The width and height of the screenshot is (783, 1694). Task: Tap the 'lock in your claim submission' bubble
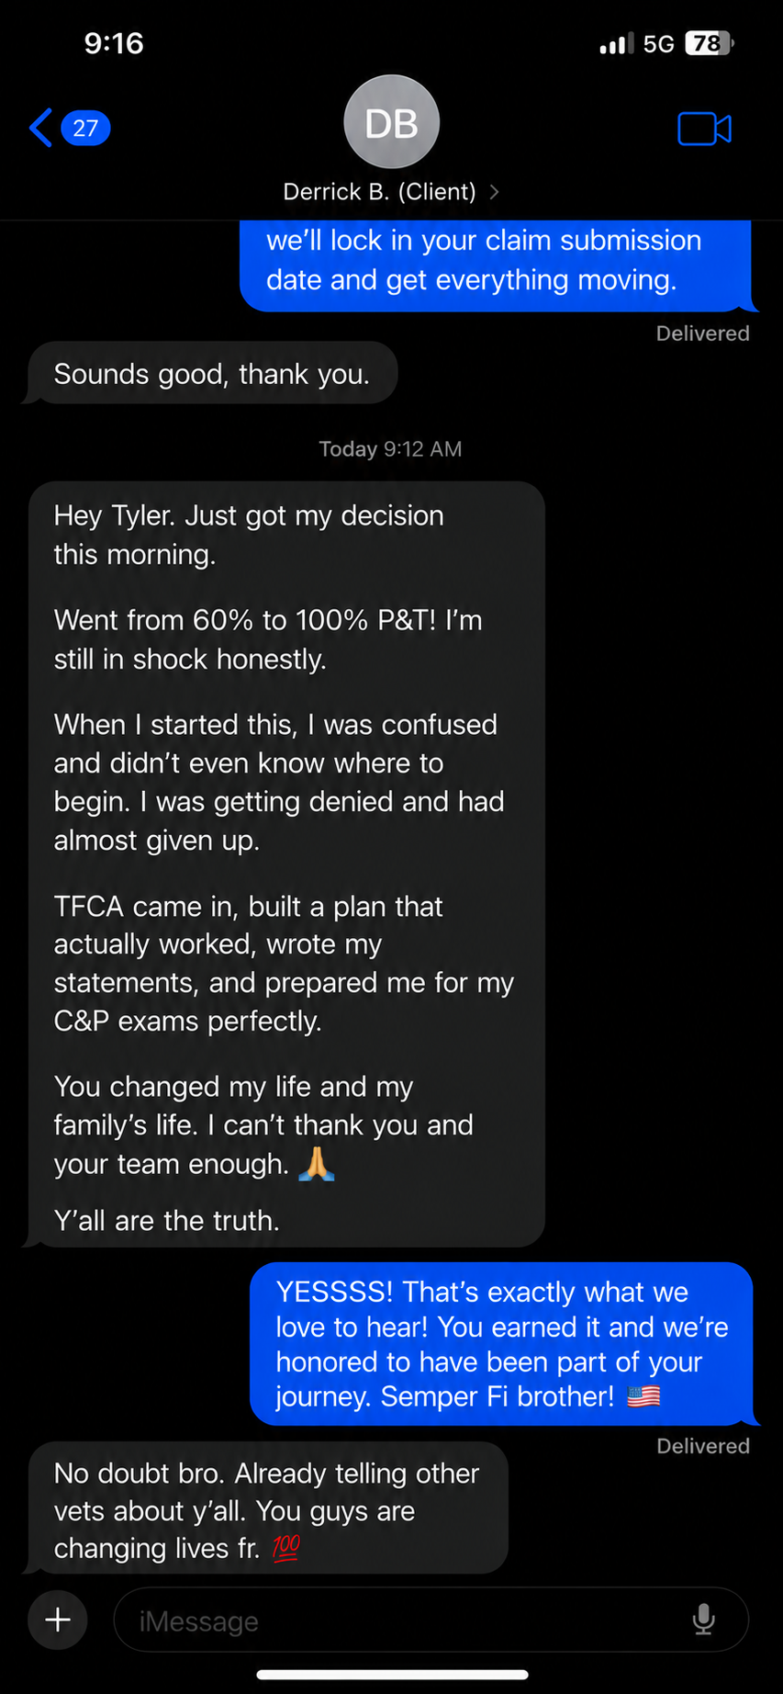tap(497, 265)
